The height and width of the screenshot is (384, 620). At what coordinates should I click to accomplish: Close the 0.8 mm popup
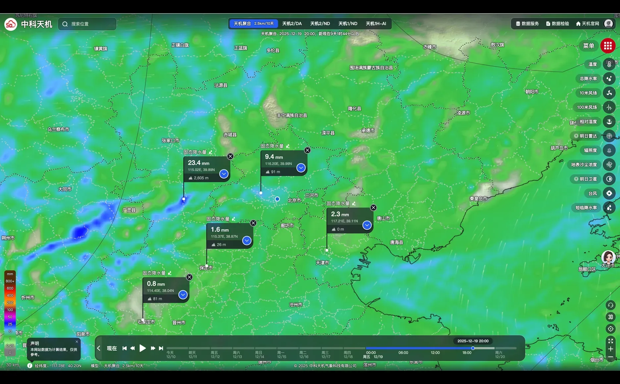coord(189,277)
